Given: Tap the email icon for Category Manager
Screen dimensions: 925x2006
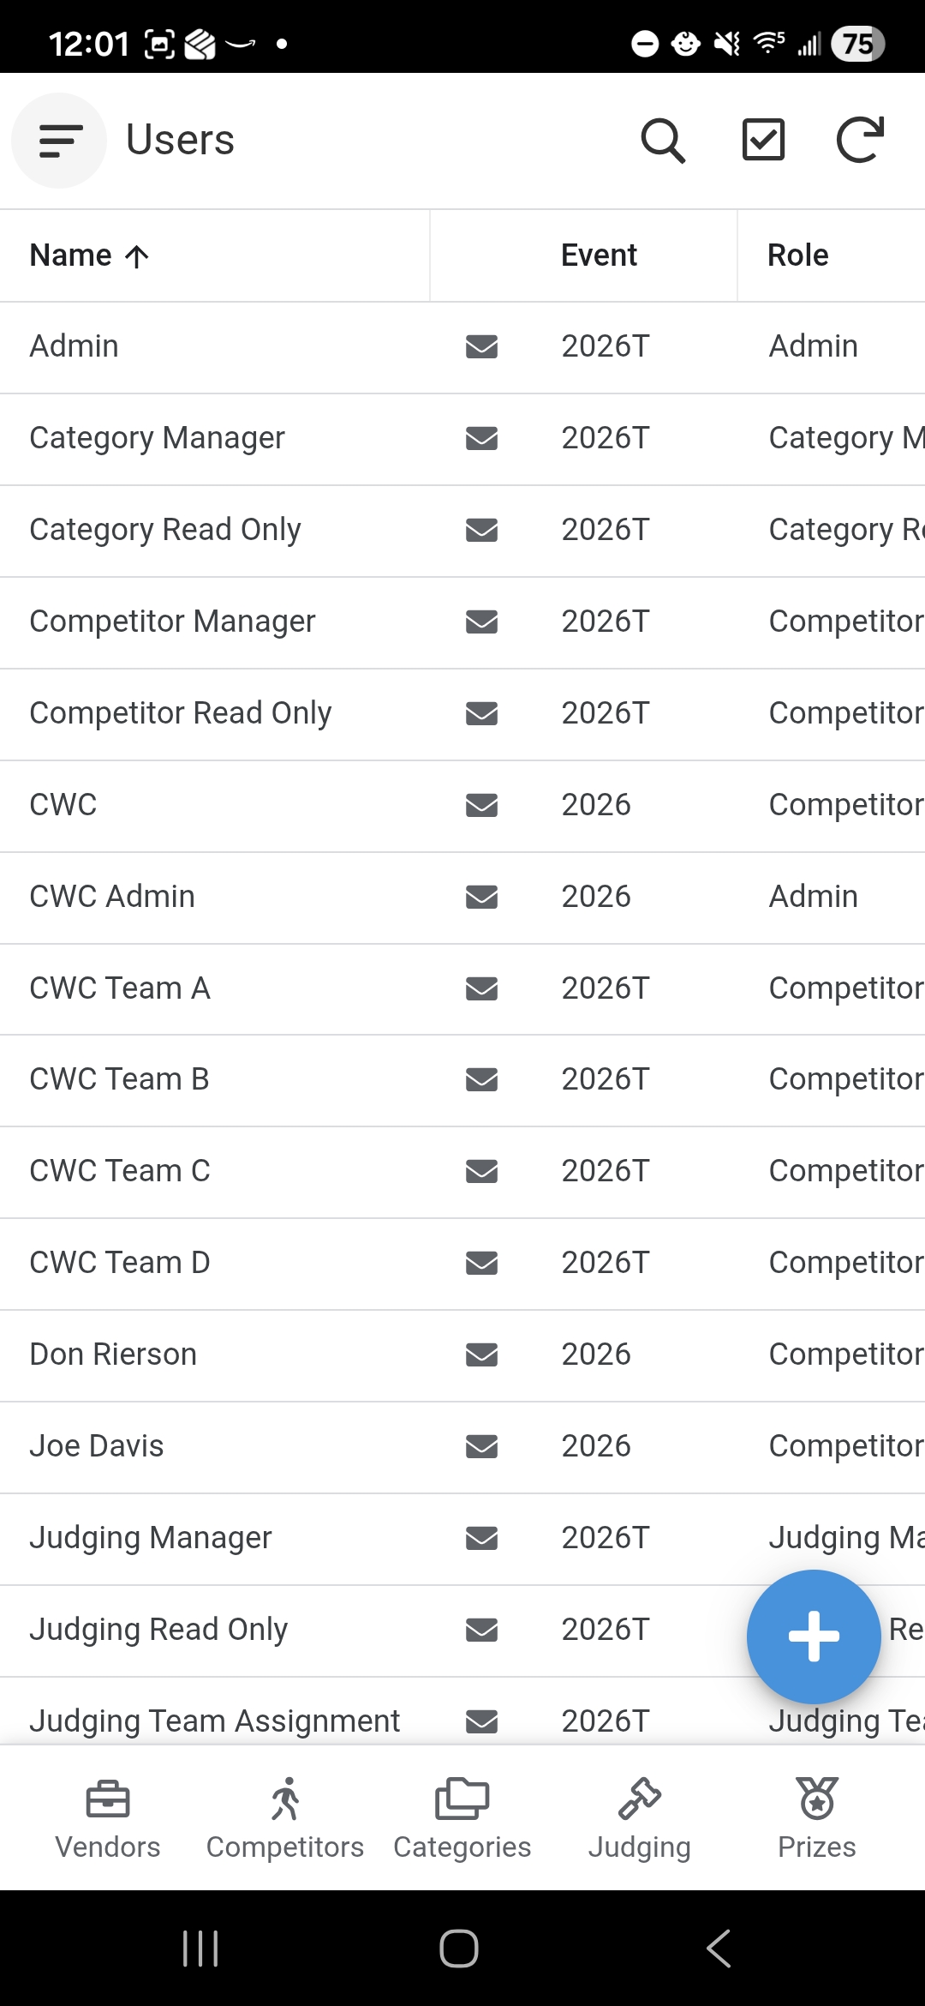Looking at the screenshot, I should point(481,438).
